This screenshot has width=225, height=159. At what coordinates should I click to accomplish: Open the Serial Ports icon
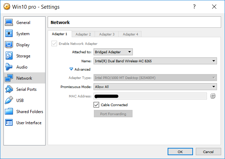(x=9, y=89)
